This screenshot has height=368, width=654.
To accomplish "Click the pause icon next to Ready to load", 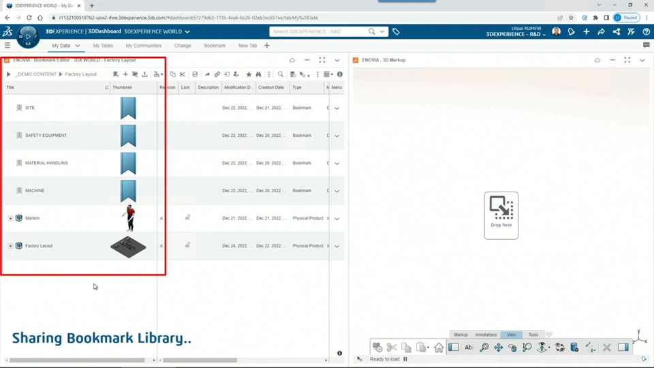I will [405, 359].
